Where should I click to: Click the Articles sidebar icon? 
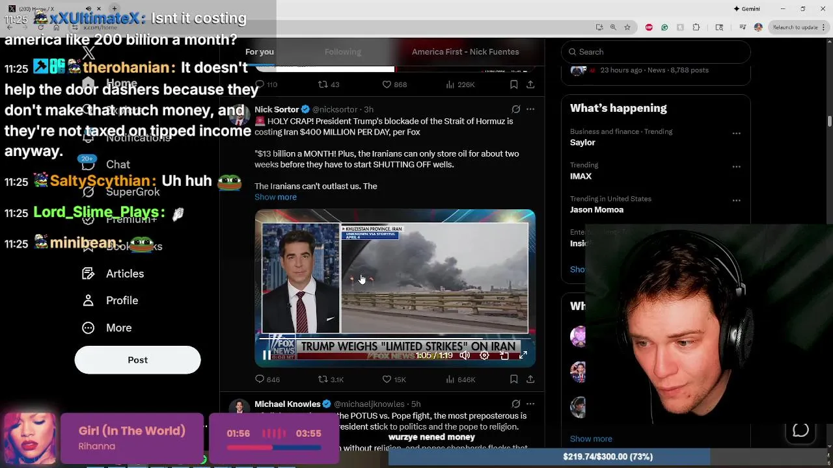(x=89, y=274)
